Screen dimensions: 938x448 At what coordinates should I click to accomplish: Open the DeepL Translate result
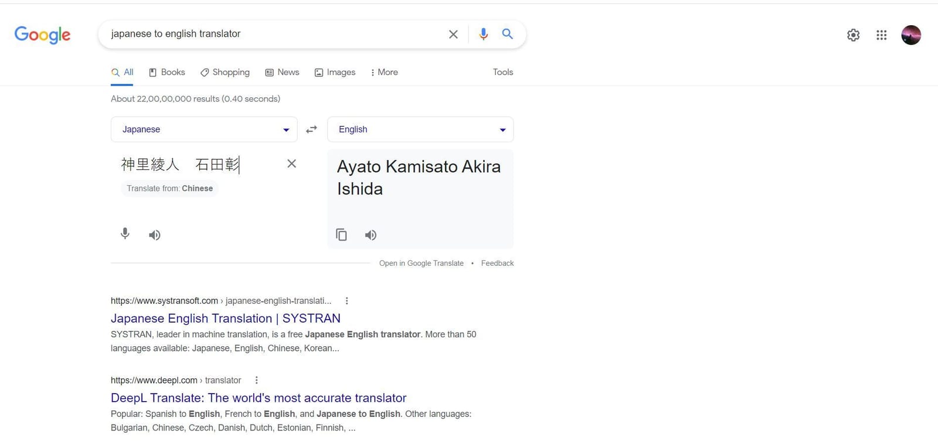point(258,398)
